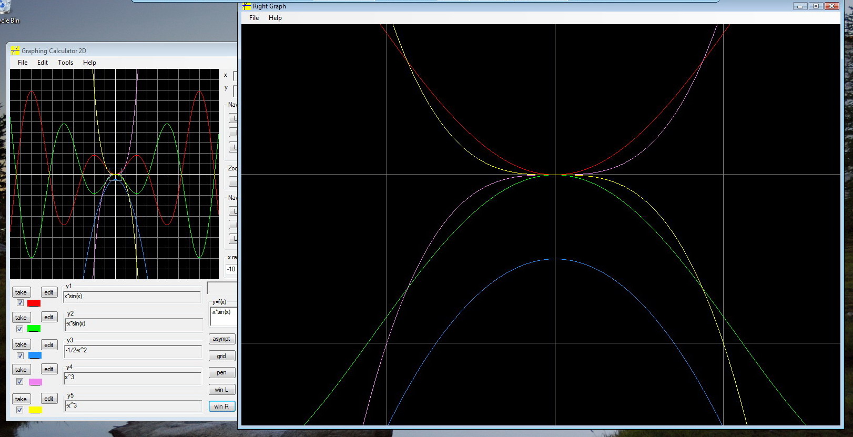The image size is (853, 437).
Task: Click the edit button for y5
Action: pyautogui.click(x=49, y=399)
